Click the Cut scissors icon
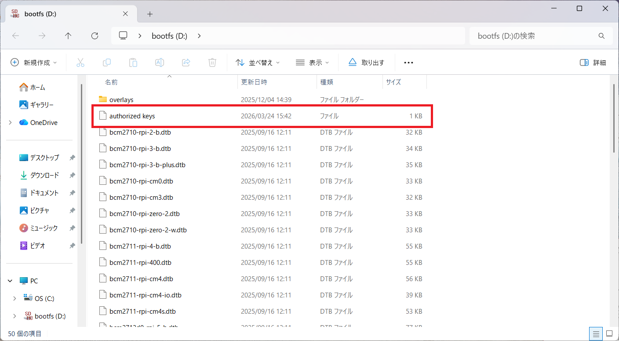The width and height of the screenshot is (619, 341). [80, 62]
